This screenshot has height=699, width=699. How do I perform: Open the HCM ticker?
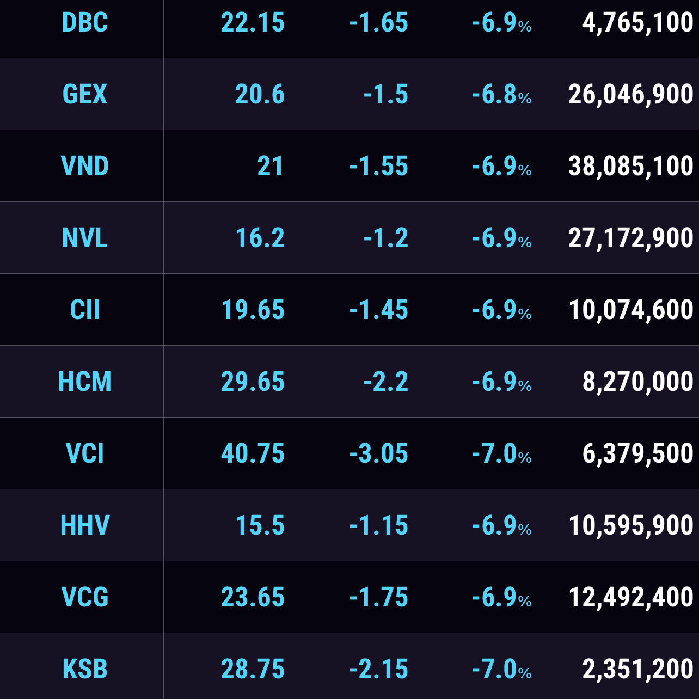[85, 382]
